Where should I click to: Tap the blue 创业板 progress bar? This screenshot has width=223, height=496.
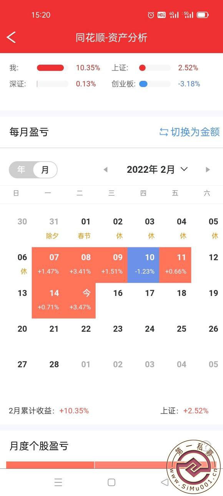(x=155, y=84)
